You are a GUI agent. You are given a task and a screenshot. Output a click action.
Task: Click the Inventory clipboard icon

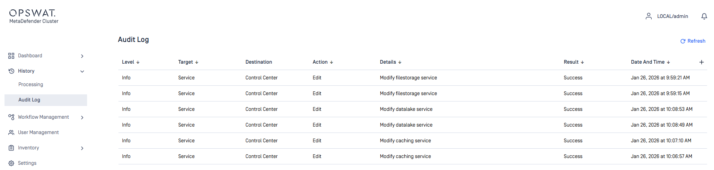click(11, 148)
